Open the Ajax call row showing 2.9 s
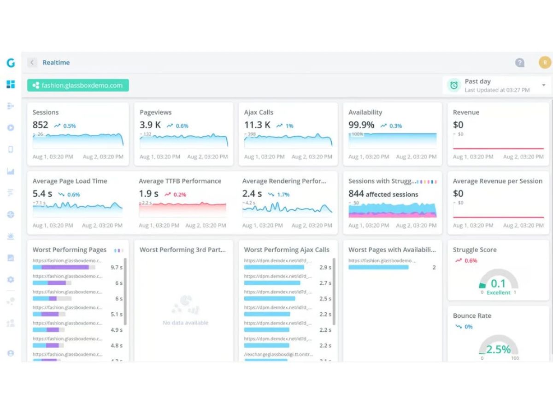The image size is (553, 414). point(288,264)
